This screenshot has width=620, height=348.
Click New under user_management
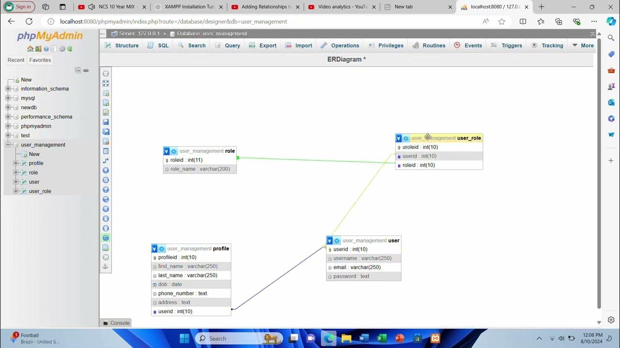point(34,154)
